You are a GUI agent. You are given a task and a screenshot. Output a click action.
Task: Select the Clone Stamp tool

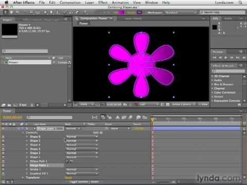tap(71, 12)
